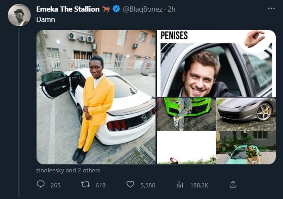Open the yellow suit man photo
Viewport: 283px width, 199px height.
(96, 97)
